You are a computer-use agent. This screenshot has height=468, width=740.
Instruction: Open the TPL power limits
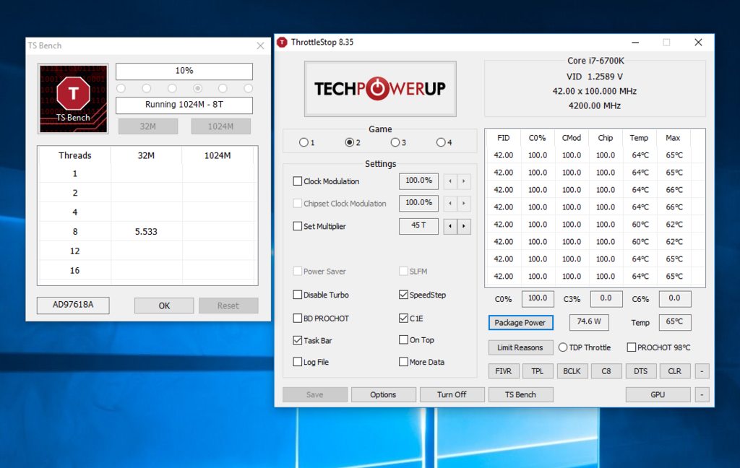[538, 371]
